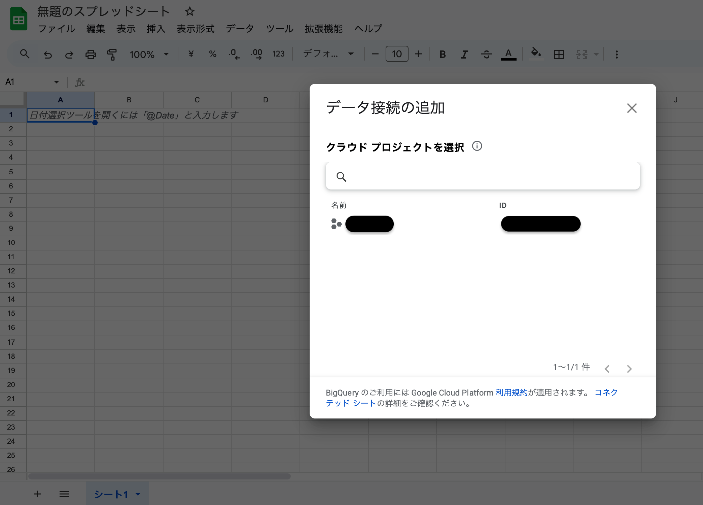This screenshot has width=703, height=505.
Task: Toggle bold formatting
Action: pyautogui.click(x=442, y=54)
